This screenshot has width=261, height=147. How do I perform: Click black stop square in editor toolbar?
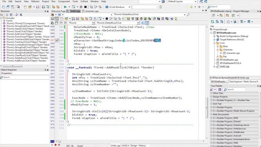(x=107, y=19)
